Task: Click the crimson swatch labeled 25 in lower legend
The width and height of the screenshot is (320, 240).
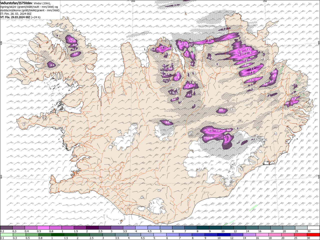Action: [x=301, y=235]
